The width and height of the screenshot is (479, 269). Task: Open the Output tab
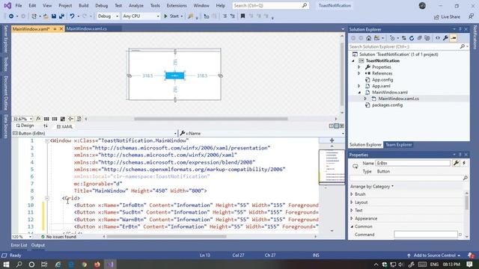38,245
